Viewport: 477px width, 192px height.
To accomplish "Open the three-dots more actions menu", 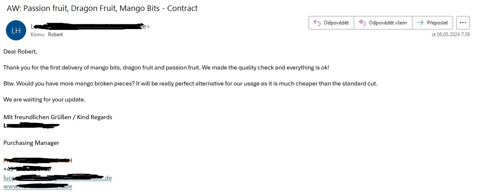I will [x=463, y=23].
